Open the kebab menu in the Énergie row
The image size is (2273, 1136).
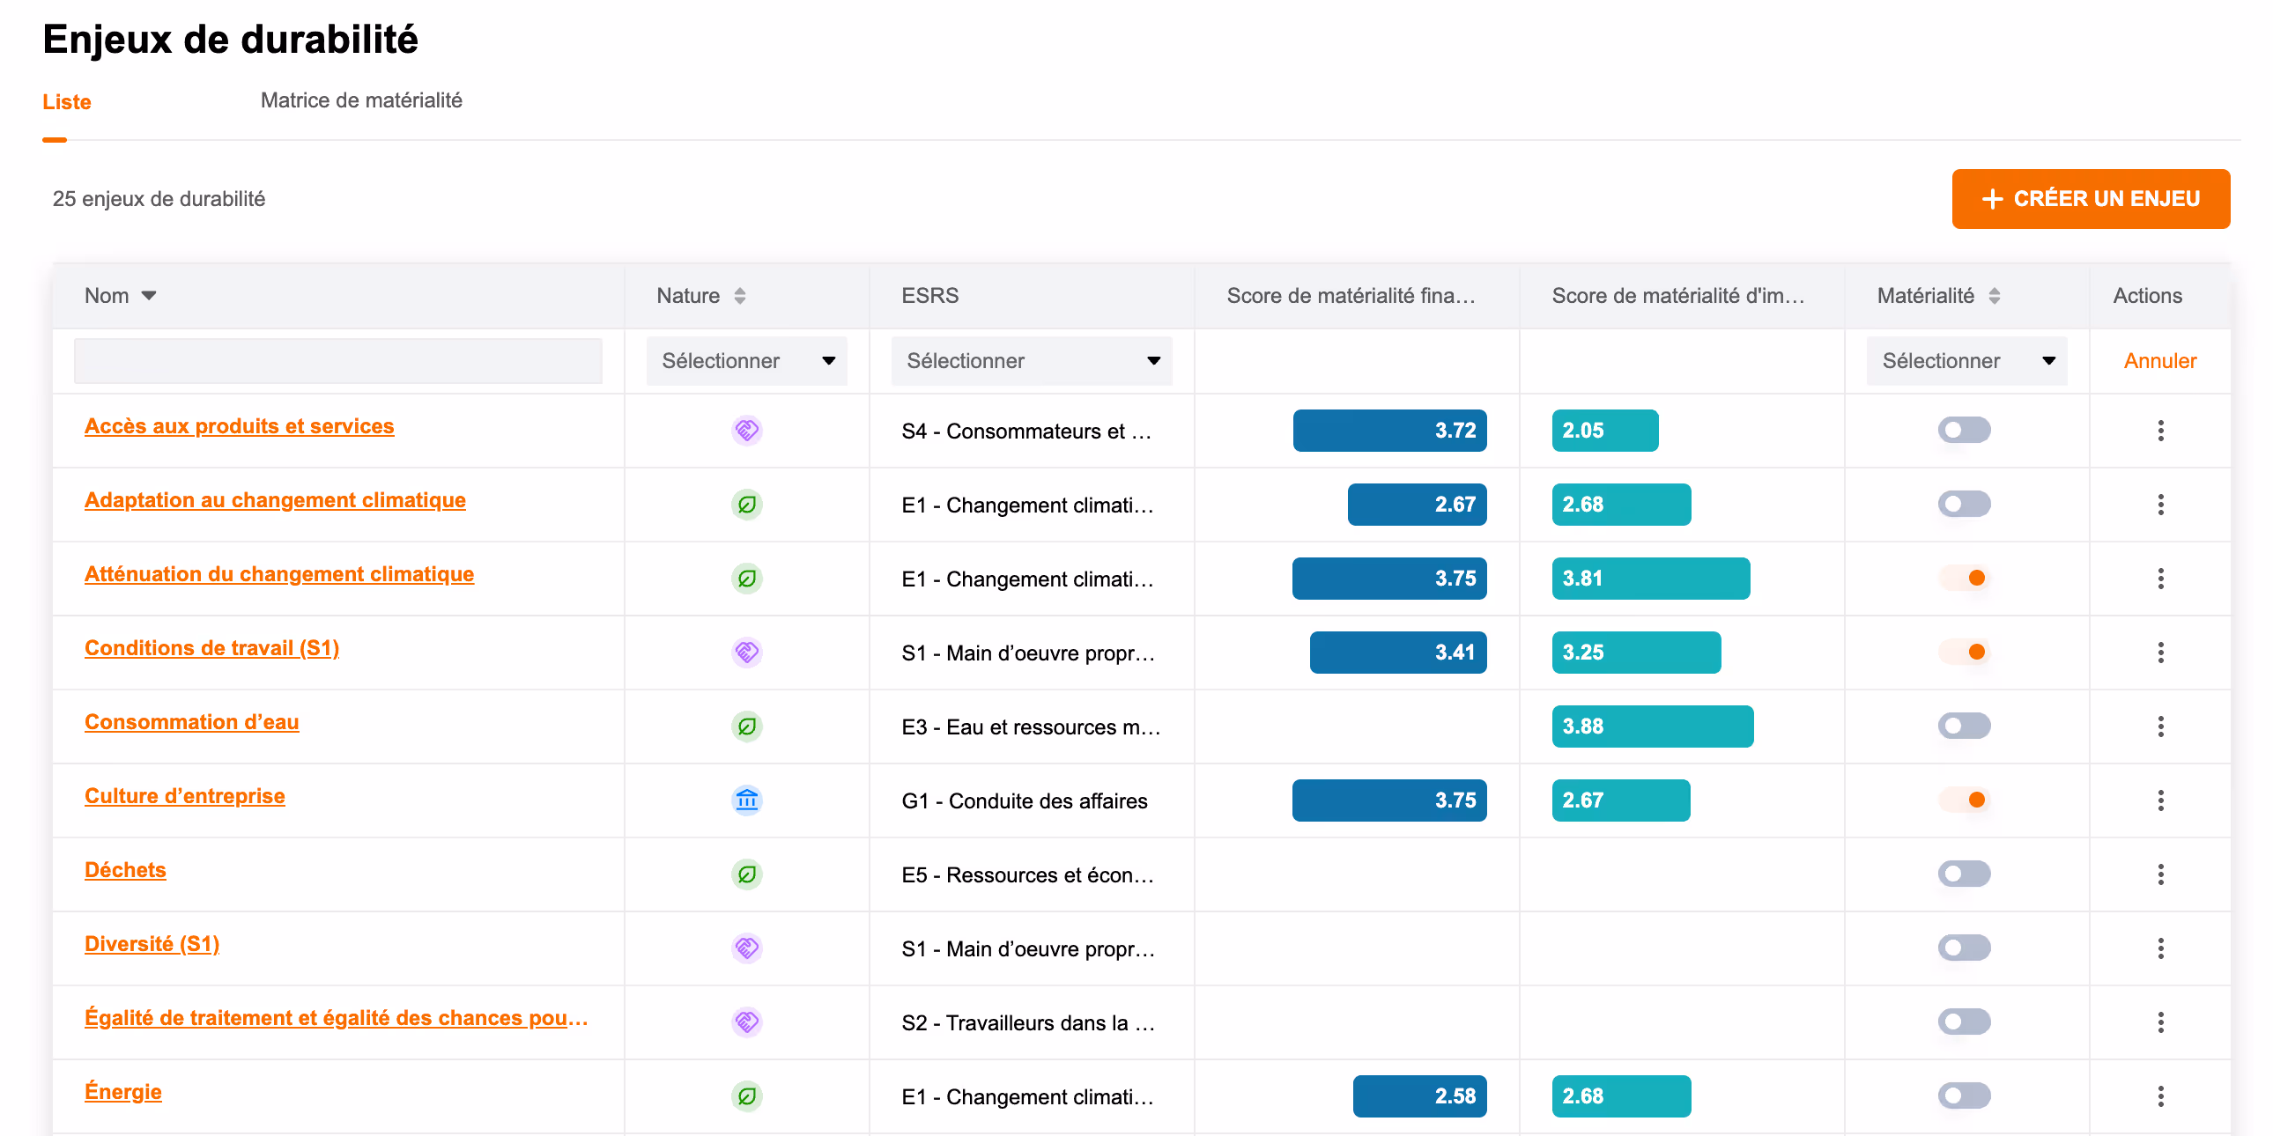(2160, 1096)
